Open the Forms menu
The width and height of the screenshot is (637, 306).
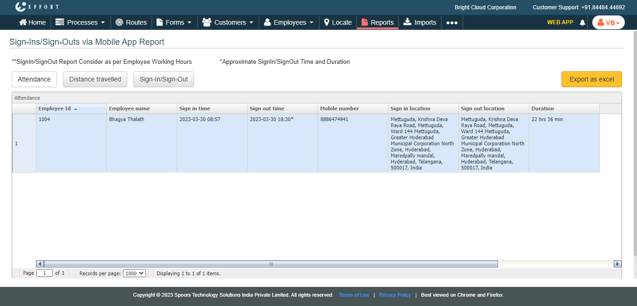click(174, 22)
